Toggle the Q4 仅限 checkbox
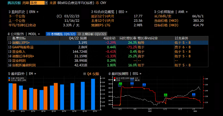 (x=85, y=74)
